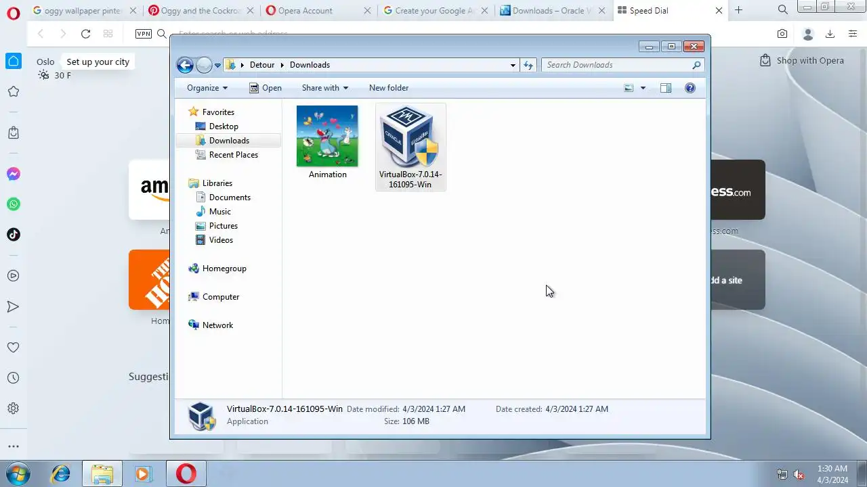
Task: Take snapshot with Opera camera icon
Action: [x=782, y=34]
